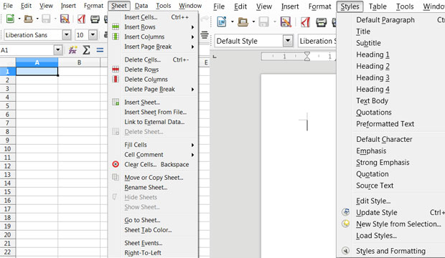
Task: Open the Liberation Sans font name dropdown
Action: tap(67, 35)
